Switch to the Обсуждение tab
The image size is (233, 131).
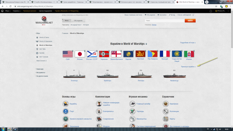78,21
